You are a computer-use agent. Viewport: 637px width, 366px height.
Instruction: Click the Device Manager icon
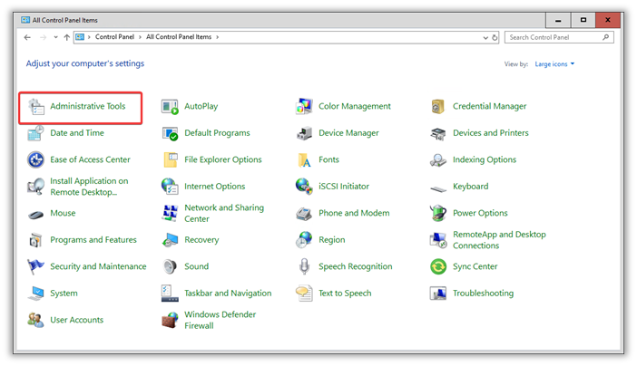click(304, 133)
